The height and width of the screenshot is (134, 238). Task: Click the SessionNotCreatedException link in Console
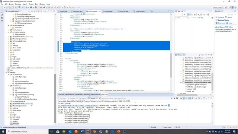78,105
